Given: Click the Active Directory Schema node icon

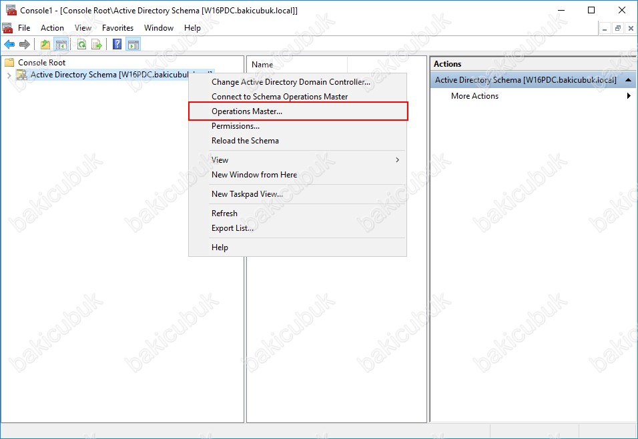Looking at the screenshot, I should pyautogui.click(x=21, y=75).
